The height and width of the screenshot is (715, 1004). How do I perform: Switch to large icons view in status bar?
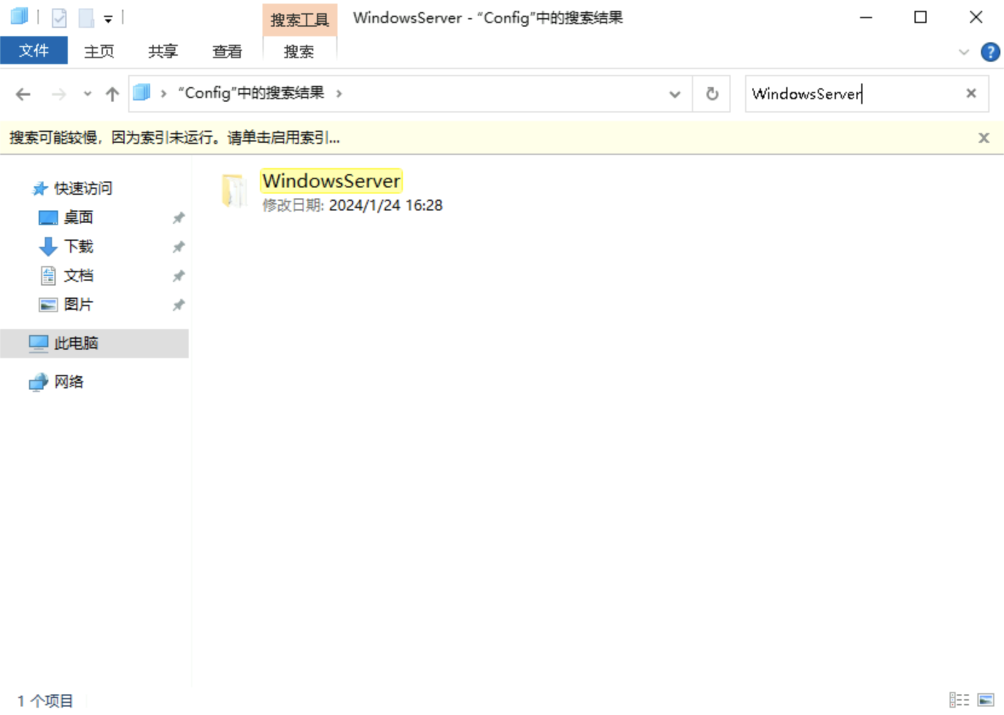[x=986, y=700]
